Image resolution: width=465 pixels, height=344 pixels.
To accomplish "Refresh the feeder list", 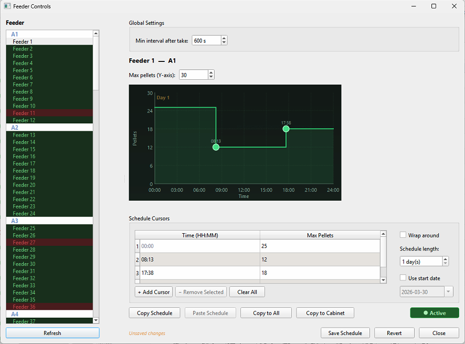I will click(x=52, y=332).
